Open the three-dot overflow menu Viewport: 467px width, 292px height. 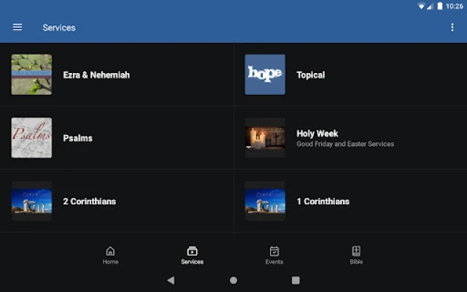pyautogui.click(x=452, y=28)
